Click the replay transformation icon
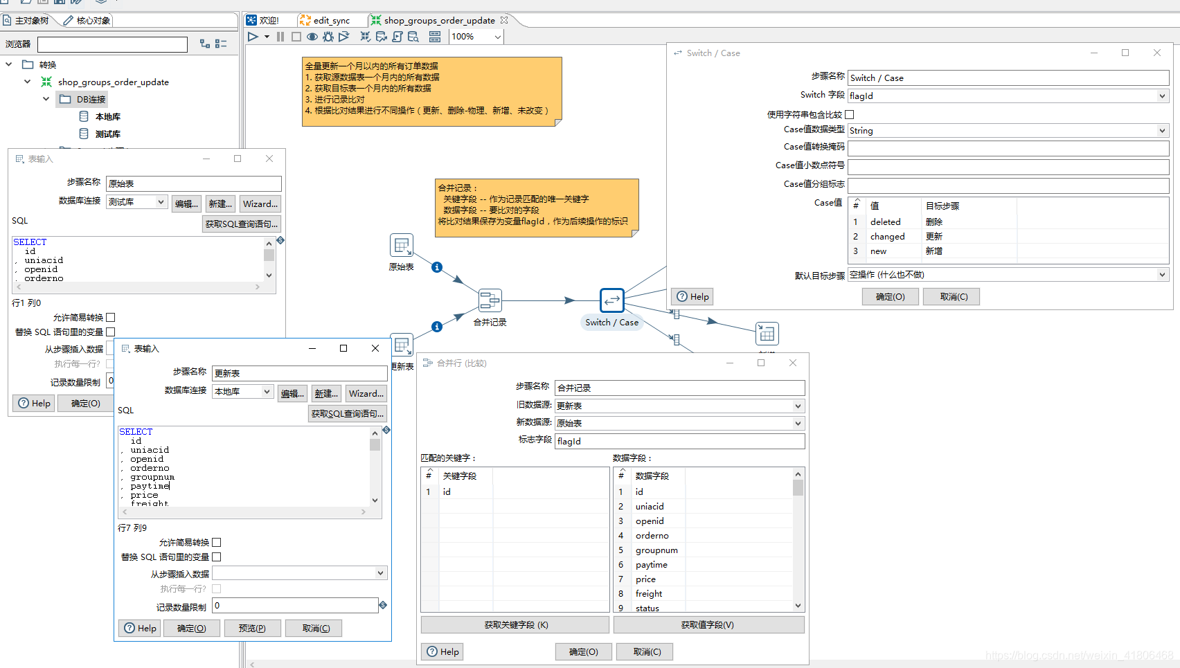This screenshot has height=668, width=1180. click(x=344, y=37)
